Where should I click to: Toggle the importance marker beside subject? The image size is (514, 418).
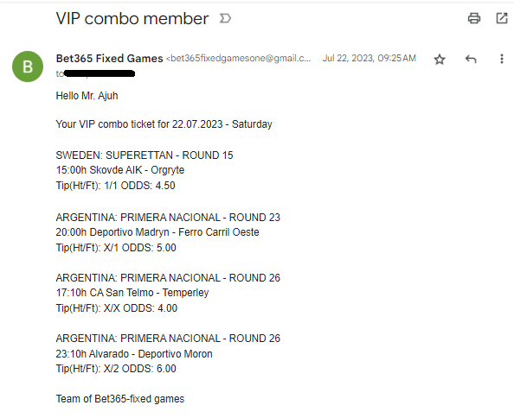tap(225, 18)
